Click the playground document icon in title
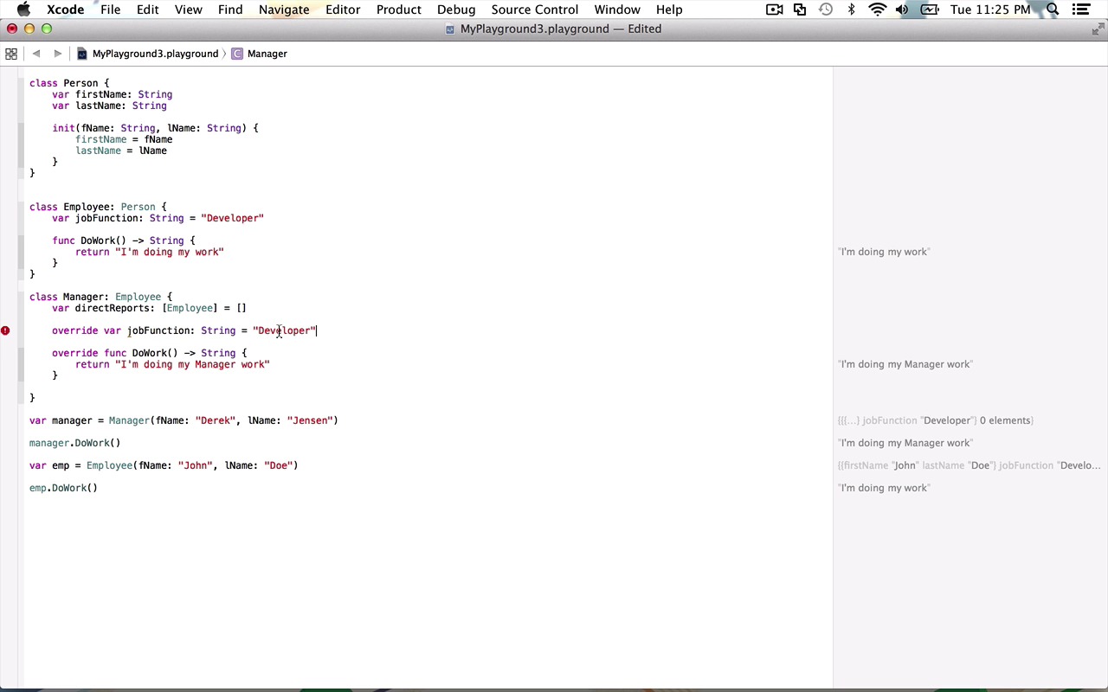The width and height of the screenshot is (1108, 692). click(x=450, y=29)
